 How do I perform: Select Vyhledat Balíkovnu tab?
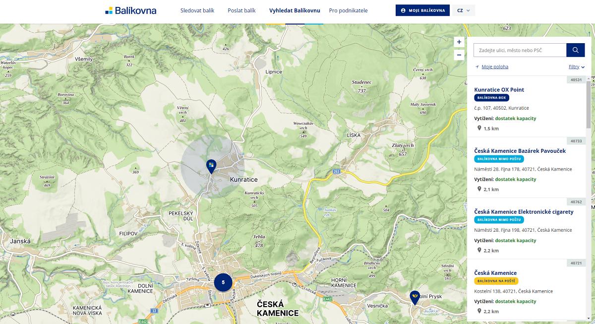coord(295,10)
